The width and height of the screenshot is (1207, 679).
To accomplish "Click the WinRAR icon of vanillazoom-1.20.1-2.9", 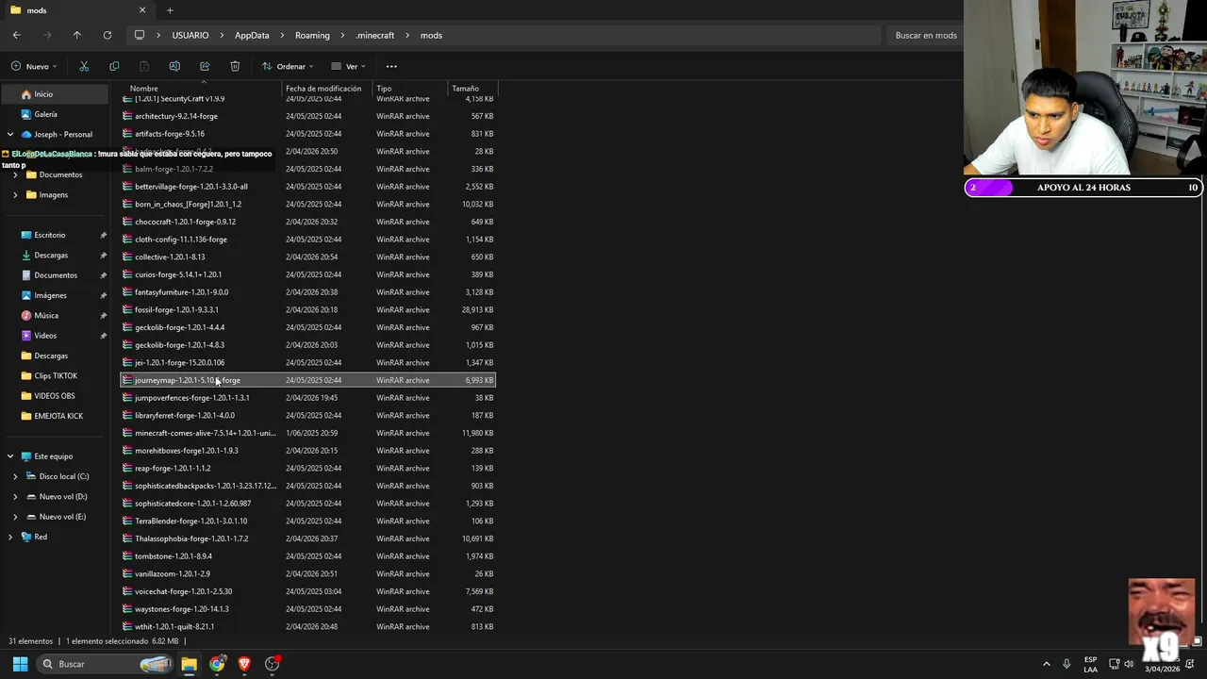I will pyautogui.click(x=127, y=573).
